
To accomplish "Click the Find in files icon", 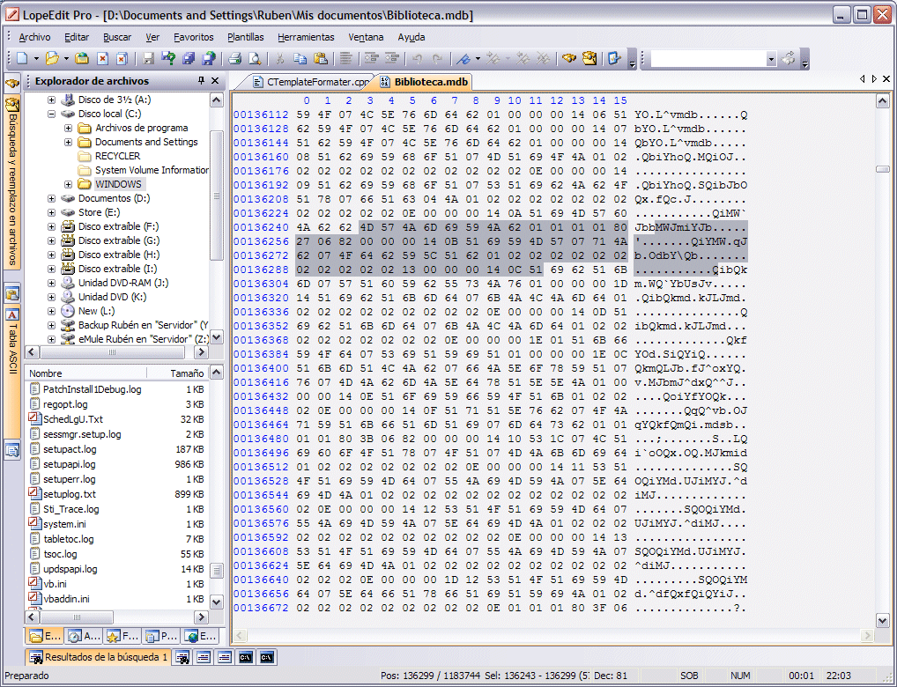I will click(x=589, y=58).
